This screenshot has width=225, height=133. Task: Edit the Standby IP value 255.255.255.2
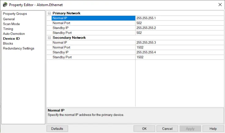(179, 28)
